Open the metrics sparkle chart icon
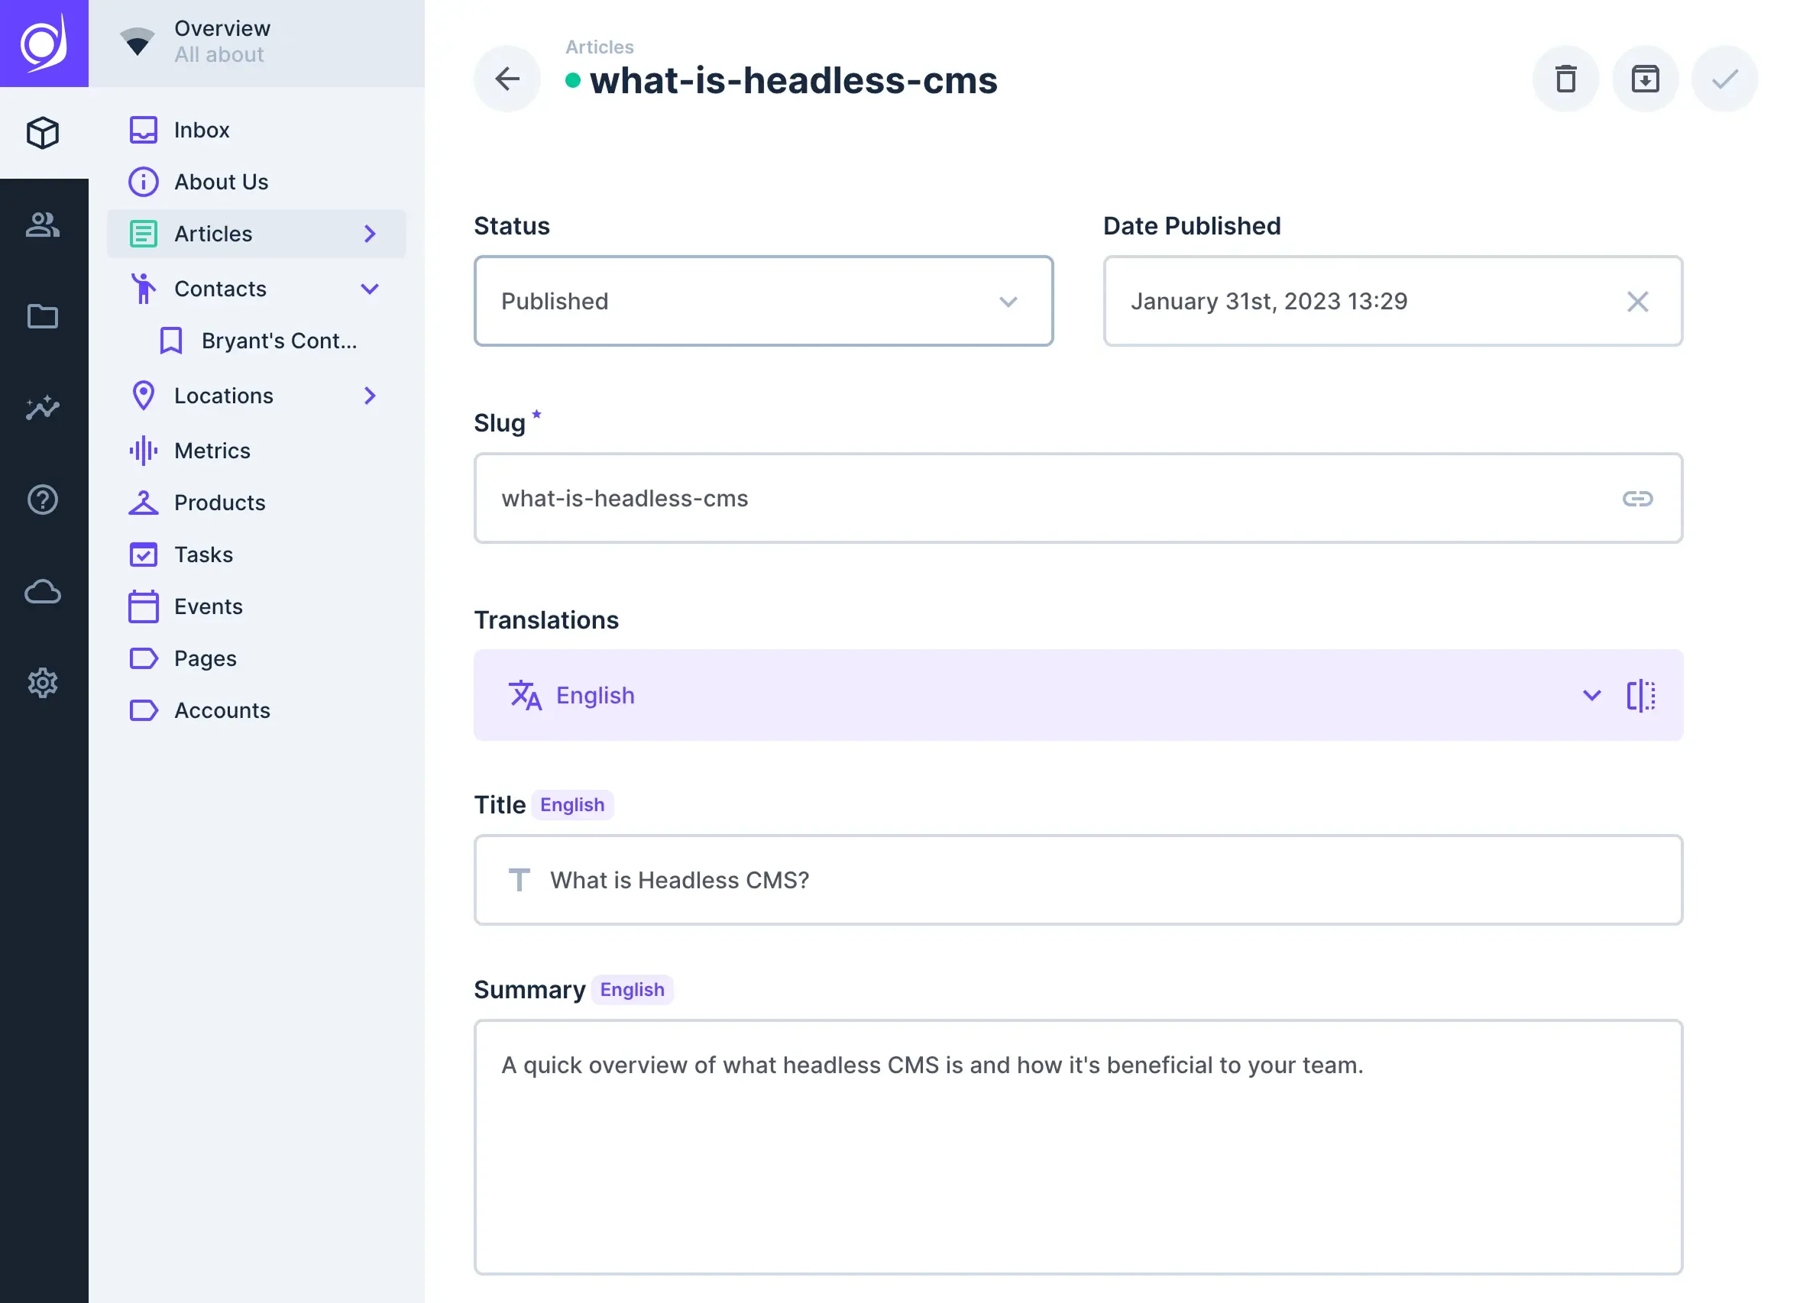Screen dimensions: 1803x1303 click(43, 408)
